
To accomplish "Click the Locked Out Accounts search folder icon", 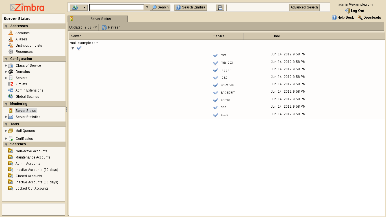I will click(11, 188).
